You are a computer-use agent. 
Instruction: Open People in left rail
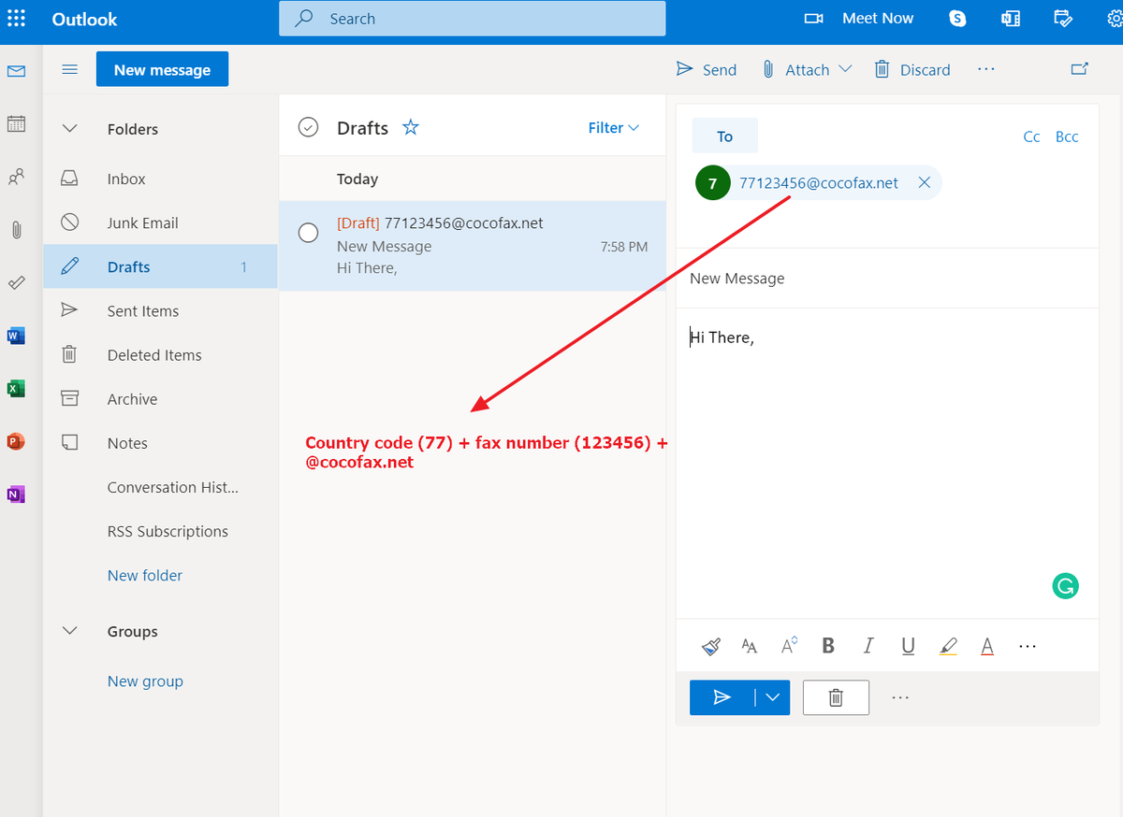[x=16, y=177]
